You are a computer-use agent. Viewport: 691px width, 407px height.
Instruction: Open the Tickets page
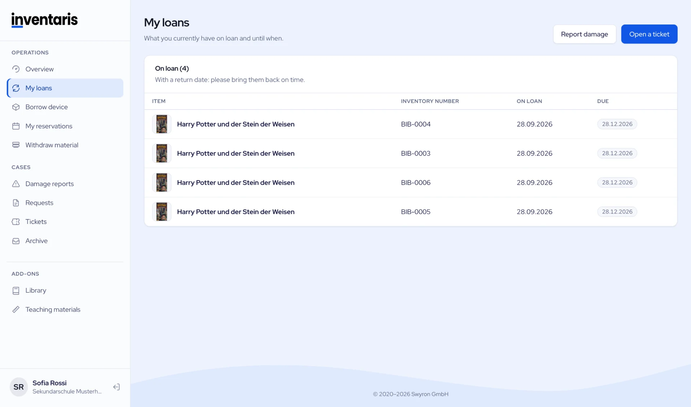pos(65,222)
